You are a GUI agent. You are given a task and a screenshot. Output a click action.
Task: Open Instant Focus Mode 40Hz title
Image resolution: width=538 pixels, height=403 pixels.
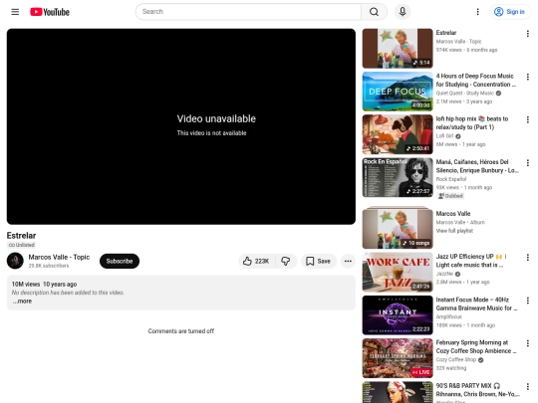pyautogui.click(x=476, y=303)
